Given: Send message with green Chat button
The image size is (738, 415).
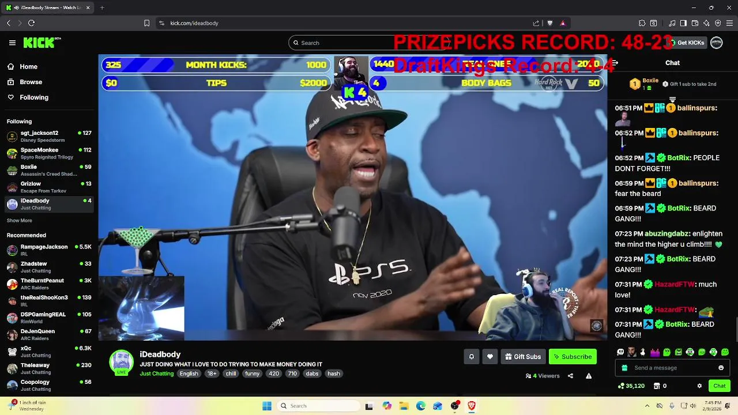Looking at the screenshot, I should (x=720, y=386).
